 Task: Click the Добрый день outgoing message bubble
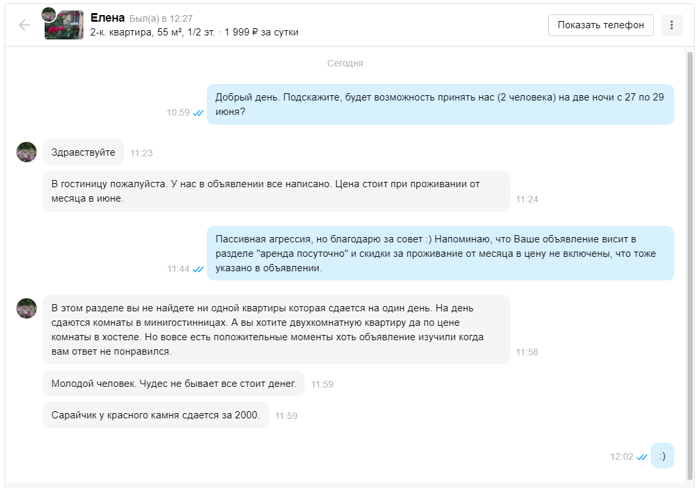pyautogui.click(x=441, y=104)
